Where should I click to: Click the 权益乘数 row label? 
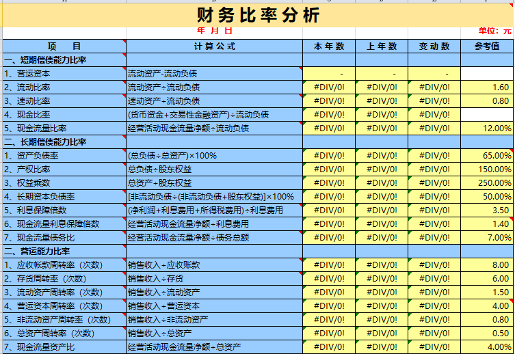coord(64,183)
